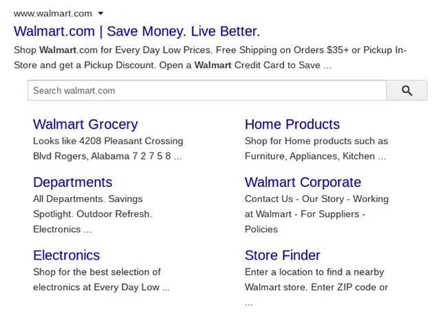447x314 pixels.
Task: Open the Electronics sitelink
Action: pyautogui.click(x=67, y=256)
